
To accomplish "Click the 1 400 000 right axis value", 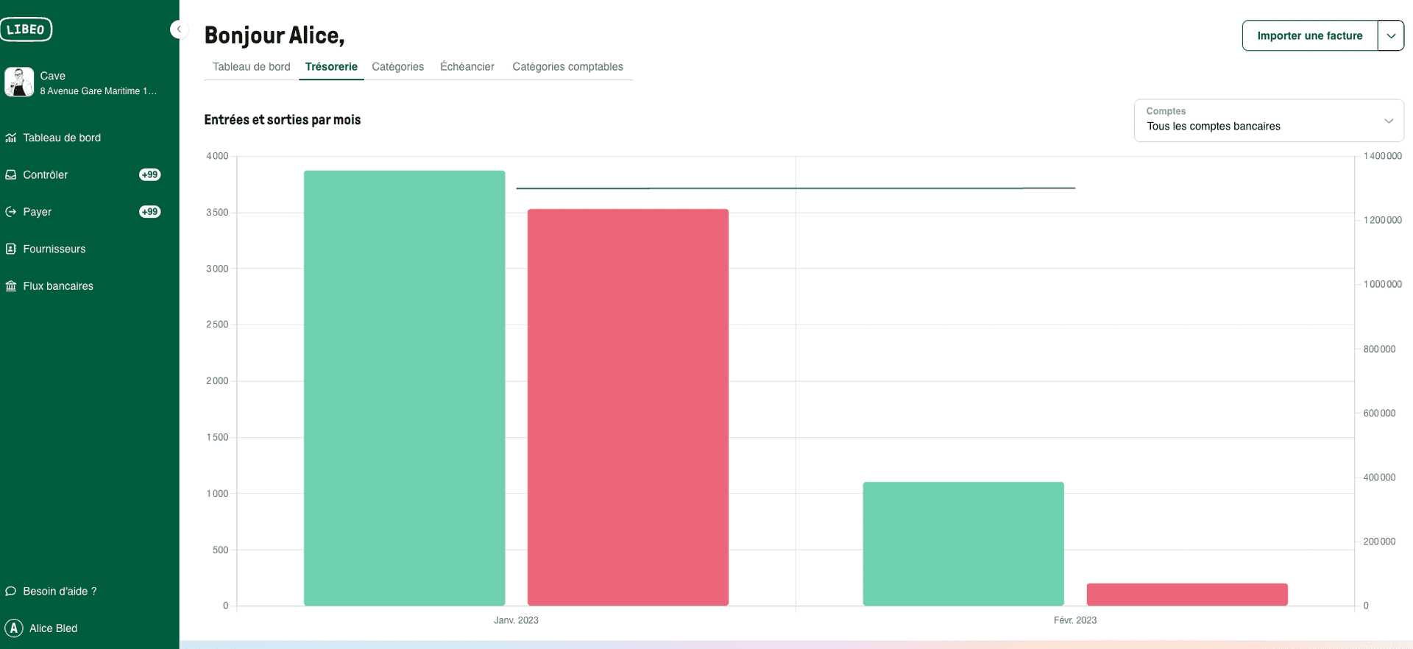I will click(x=1383, y=156).
